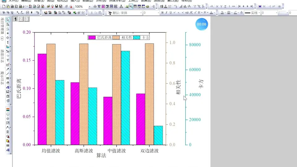Select the 卡方 right axis title
Image resolution: width=297 pixels, height=167 pixels.
tap(201, 84)
